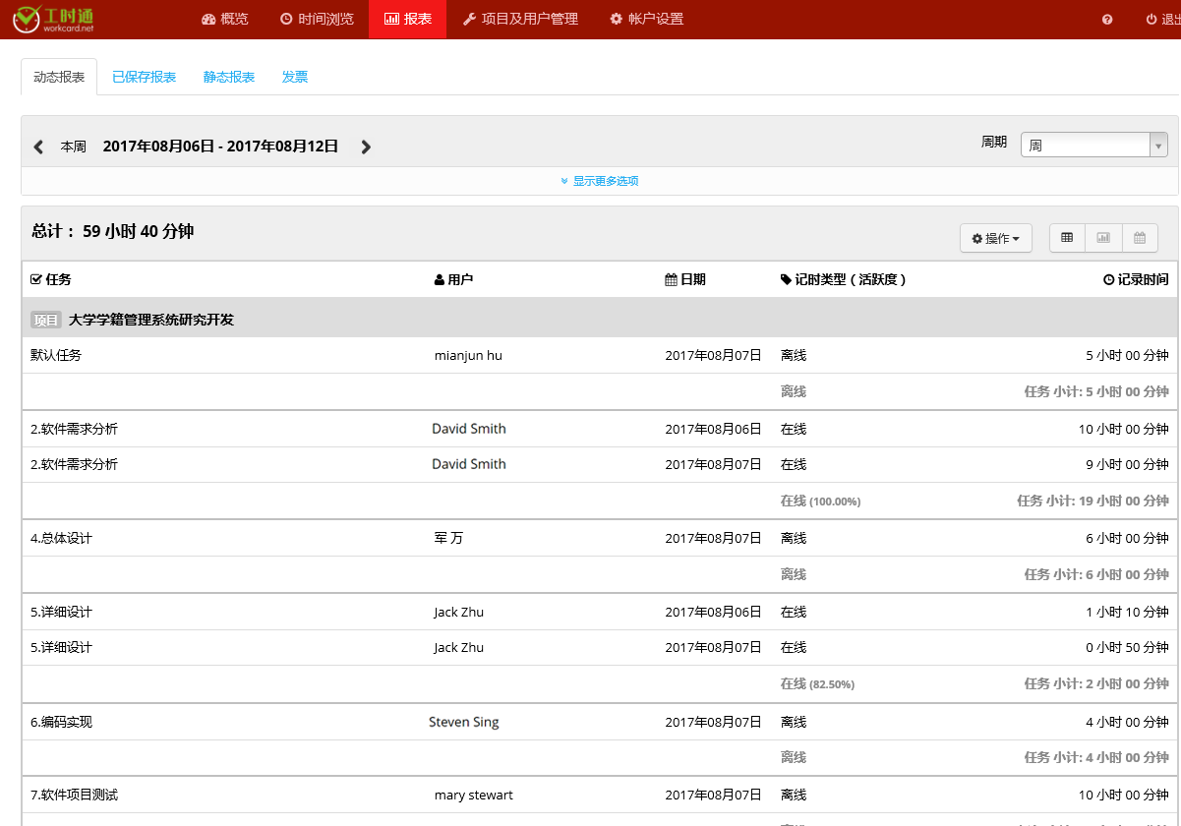1181x826 pixels.
Task: Switch to calendar view icon
Action: 1140,238
